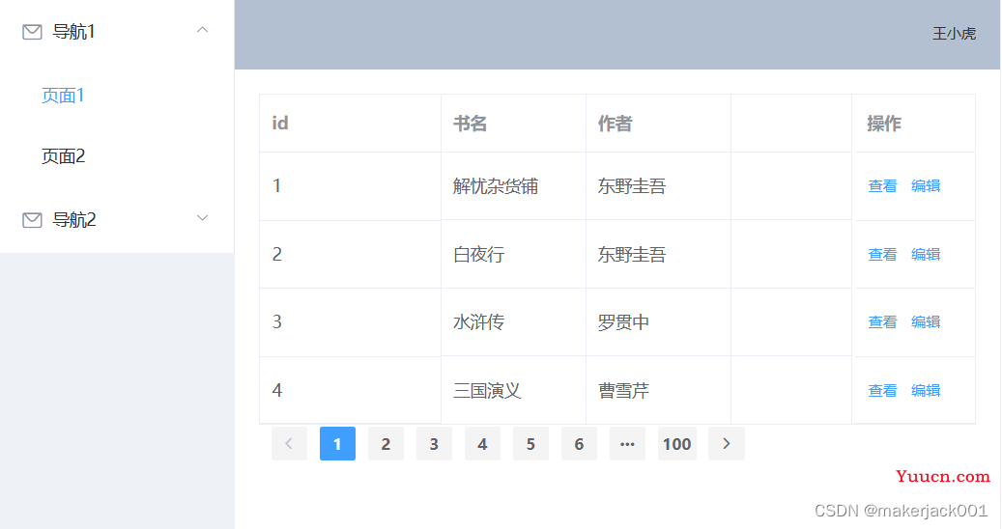Jump to pagination page 4
This screenshot has height=529, width=1002.
[482, 443]
